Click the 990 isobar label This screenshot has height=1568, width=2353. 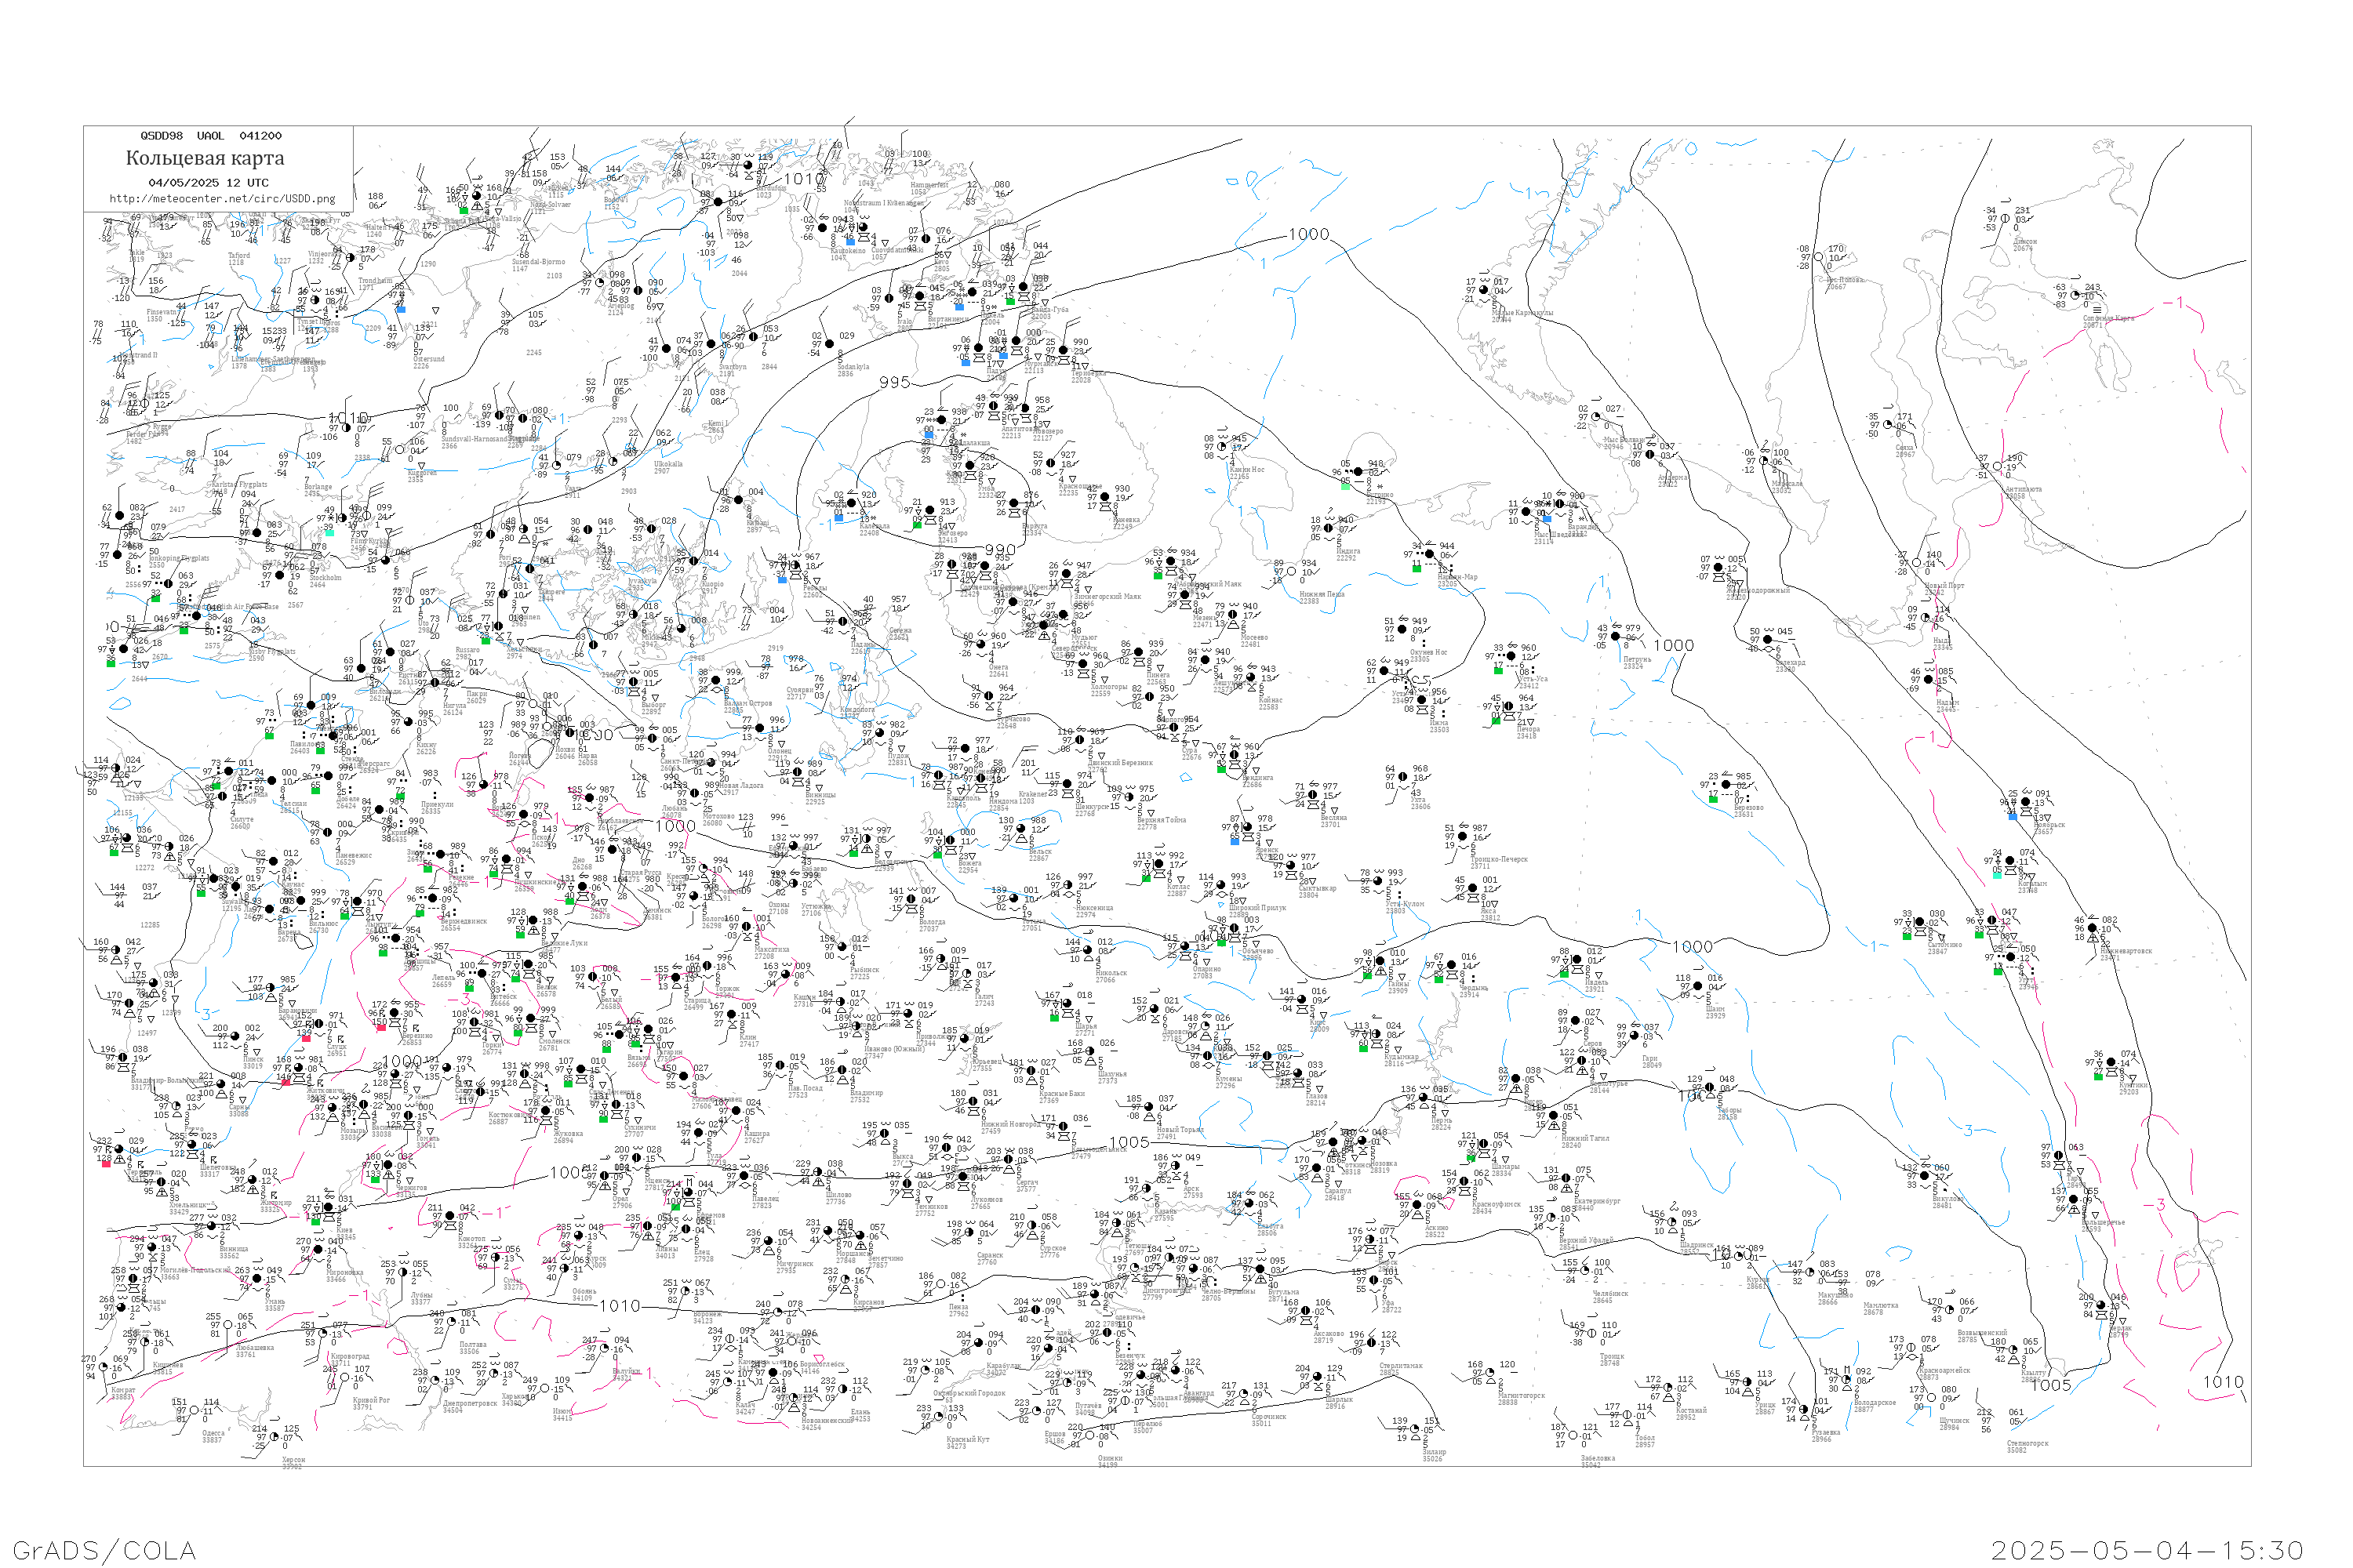1001,550
